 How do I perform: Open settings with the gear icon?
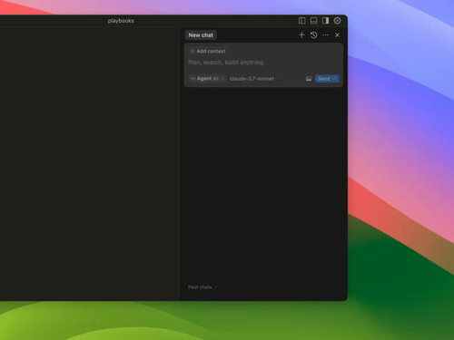pyautogui.click(x=337, y=21)
